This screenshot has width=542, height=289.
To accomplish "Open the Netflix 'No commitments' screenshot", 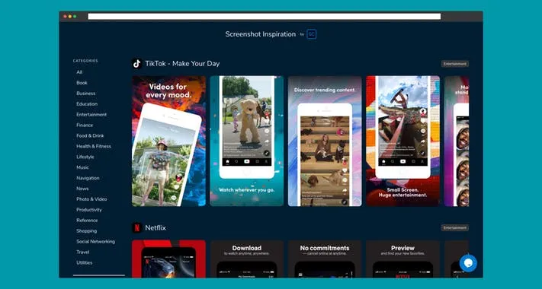I will tap(325, 259).
